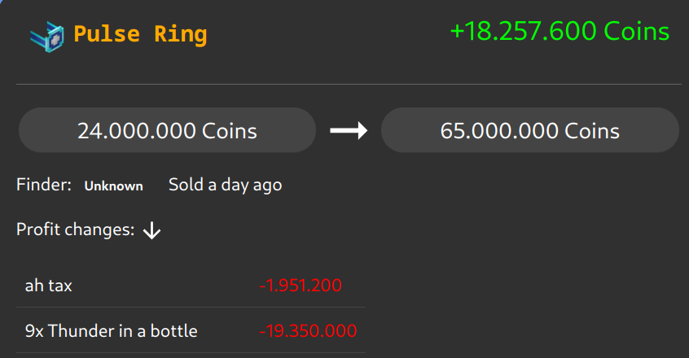The height and width of the screenshot is (358, 689).
Task: Click the -19.350.000 Thunder bottle cost
Action: point(308,331)
